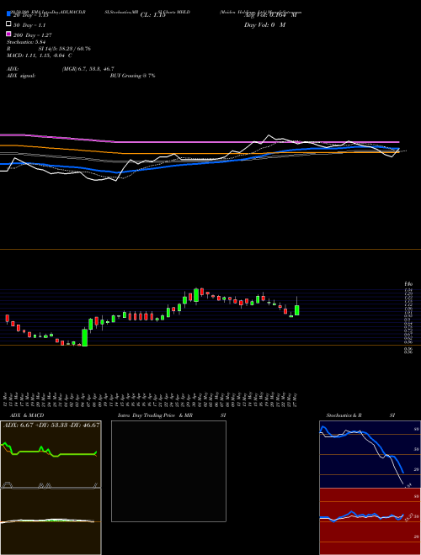The image size is (421, 555).
Task: Click the 'ADX & MACD' panel title
Action: point(27,415)
